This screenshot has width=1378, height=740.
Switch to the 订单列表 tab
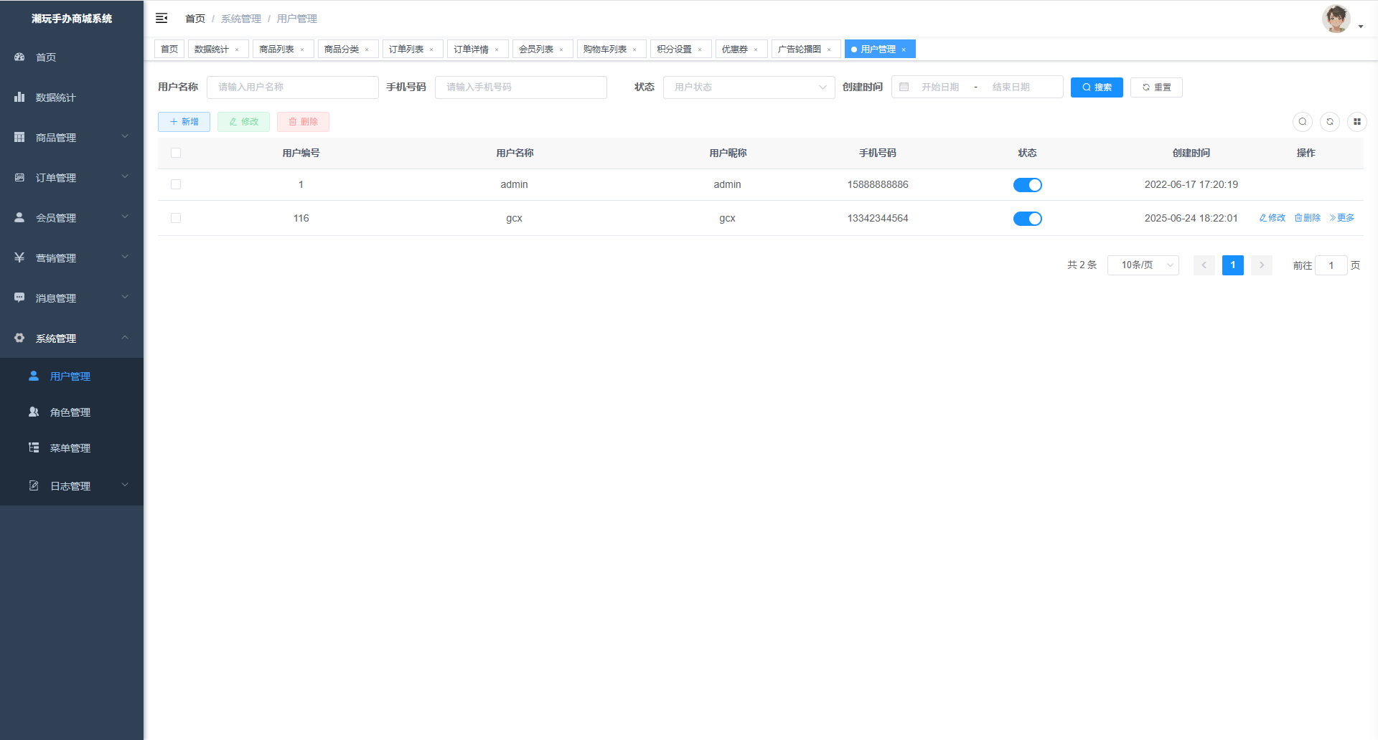pyautogui.click(x=406, y=49)
